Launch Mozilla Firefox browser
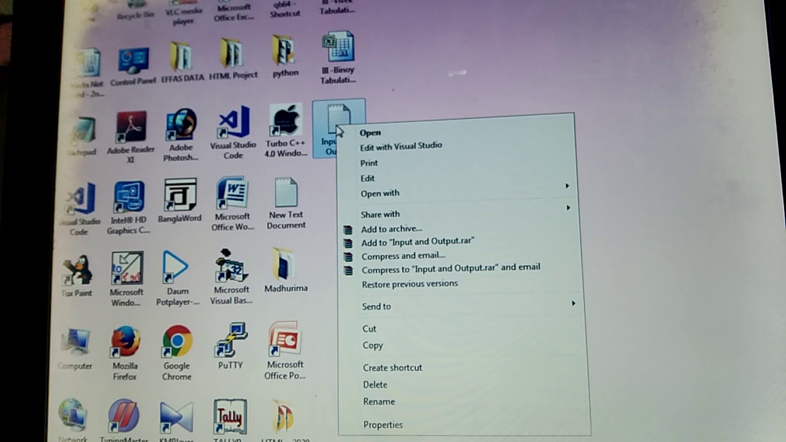The image size is (786, 442). [125, 353]
